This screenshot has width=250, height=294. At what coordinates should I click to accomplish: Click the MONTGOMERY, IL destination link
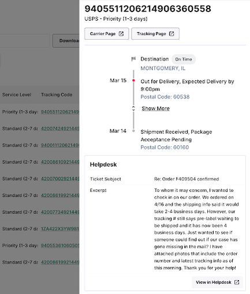click(163, 68)
